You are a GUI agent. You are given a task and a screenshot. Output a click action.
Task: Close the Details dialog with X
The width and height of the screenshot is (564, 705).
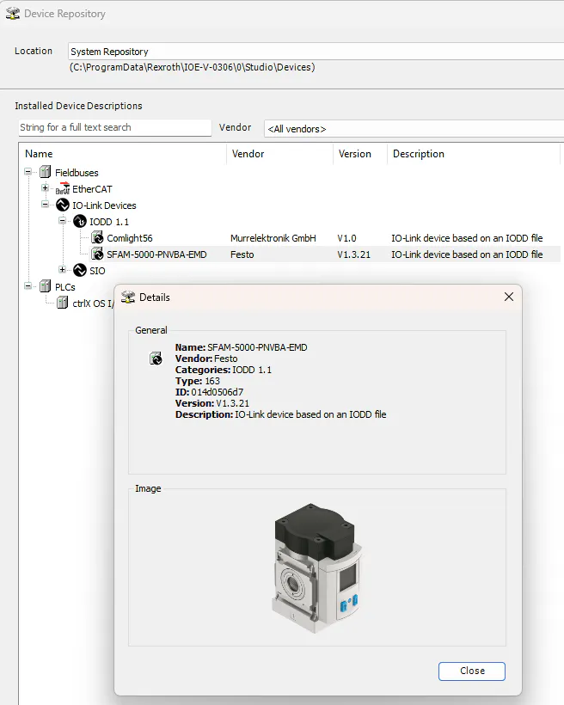(x=508, y=297)
